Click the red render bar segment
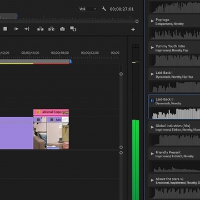Image resolution: width=200 pixels, height=200 pixels. [51, 64]
